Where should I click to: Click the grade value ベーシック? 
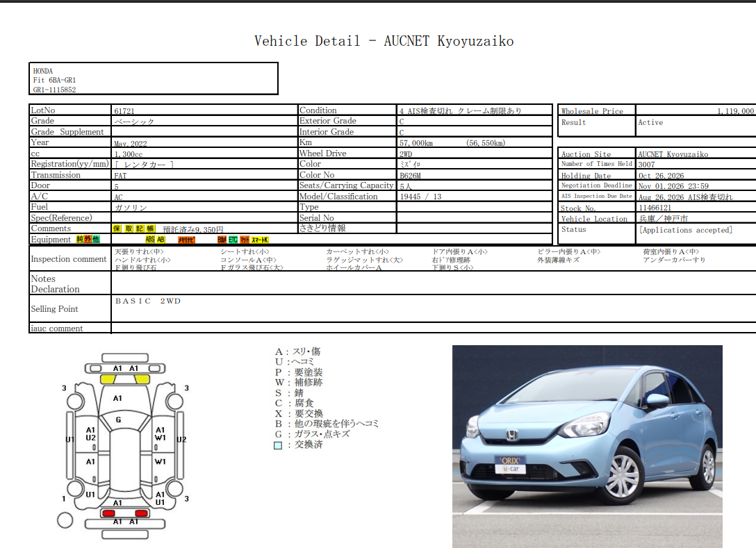tap(134, 122)
